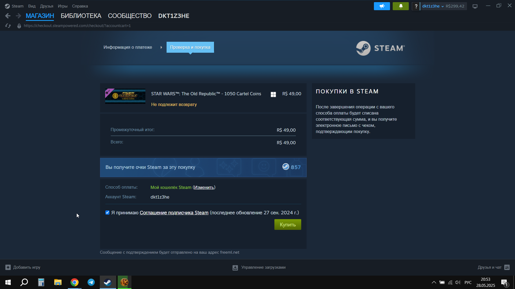Viewport: 515px width, 289px height.
Task: Go forward with the right arrow
Action: point(18,16)
